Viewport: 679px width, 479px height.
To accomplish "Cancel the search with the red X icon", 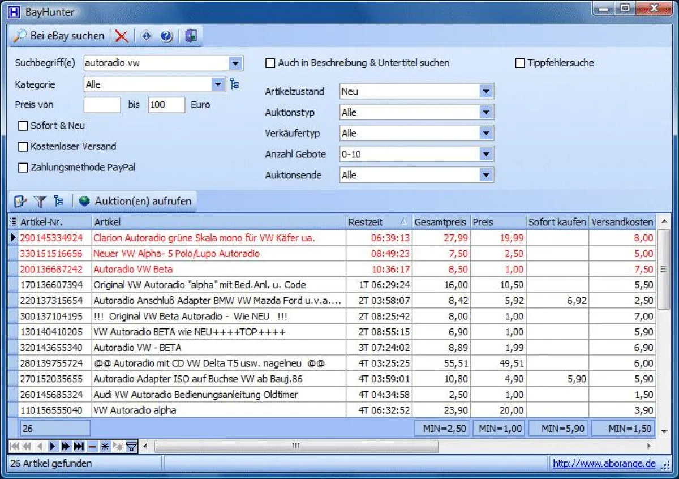I will [122, 35].
